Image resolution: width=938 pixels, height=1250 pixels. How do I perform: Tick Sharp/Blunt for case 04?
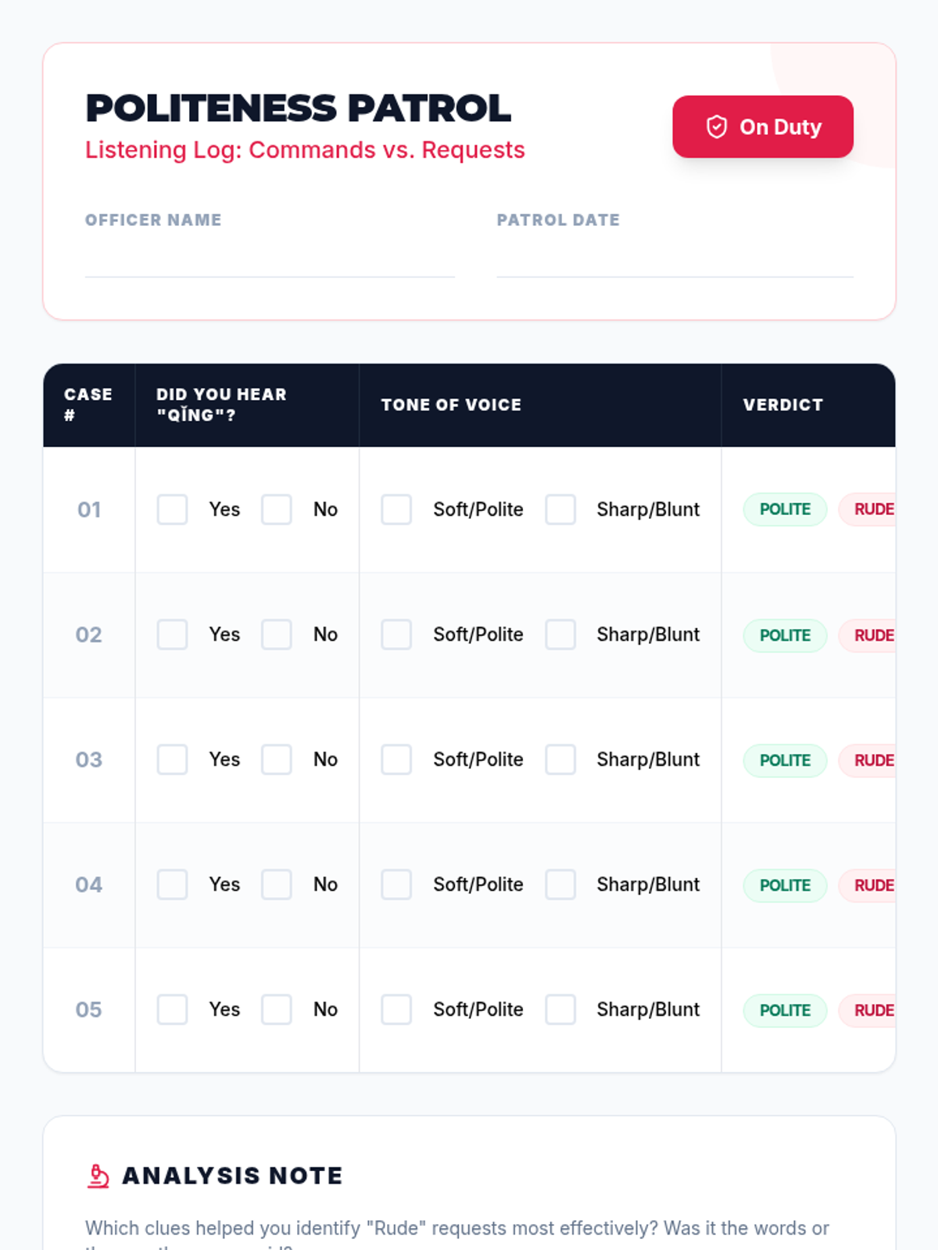point(560,884)
